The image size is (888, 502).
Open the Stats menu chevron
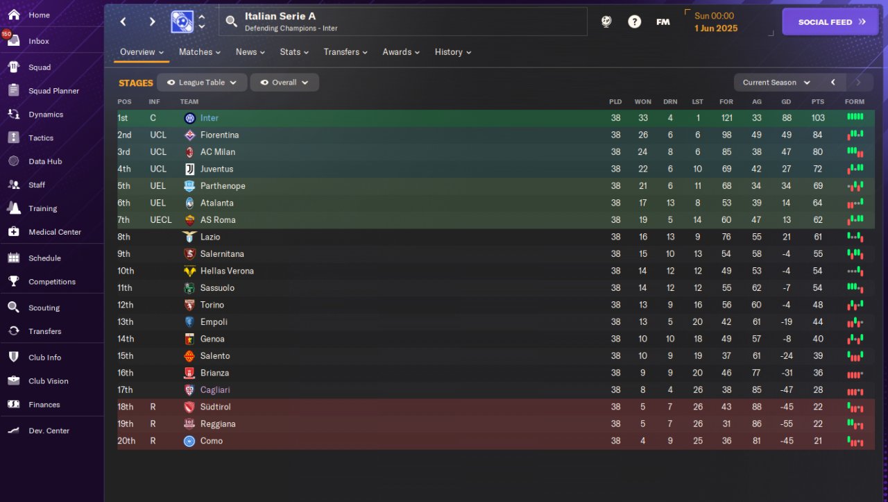pyautogui.click(x=309, y=53)
